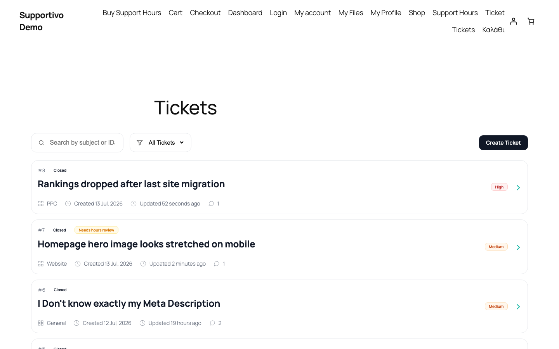Click category grid icon next to General
This screenshot has height=349, width=559.
41,323
